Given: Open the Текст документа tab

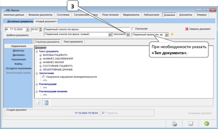Looking at the screenshot, I should click(73, 42).
